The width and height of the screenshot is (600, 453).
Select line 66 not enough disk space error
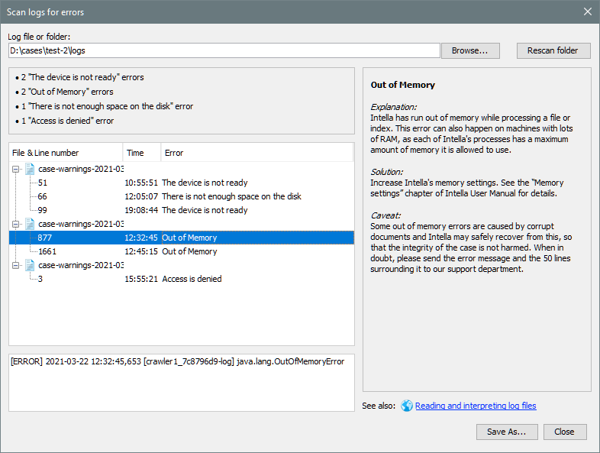click(x=231, y=196)
